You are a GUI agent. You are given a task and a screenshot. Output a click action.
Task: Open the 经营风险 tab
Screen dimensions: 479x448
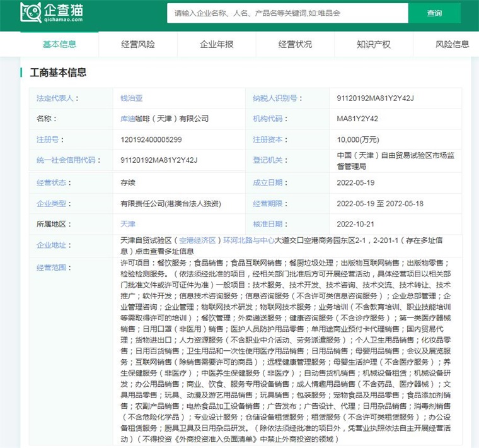(138, 44)
